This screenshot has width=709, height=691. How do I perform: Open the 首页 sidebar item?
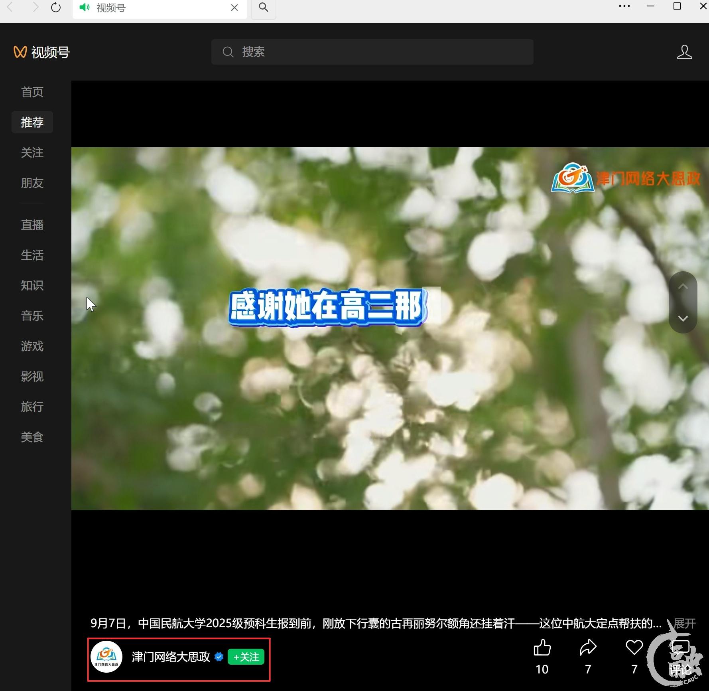(x=32, y=92)
